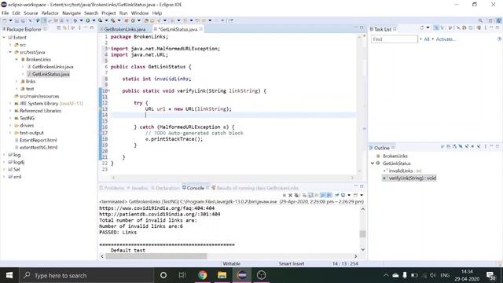Click the Terminate icon in Console toolbar
This screenshot has width=503, height=283.
[x=285, y=195]
